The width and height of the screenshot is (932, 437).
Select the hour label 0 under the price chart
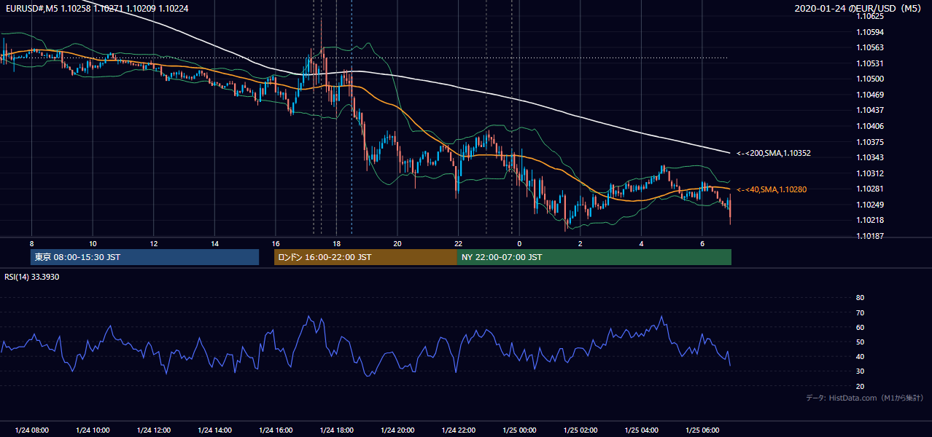pos(519,243)
